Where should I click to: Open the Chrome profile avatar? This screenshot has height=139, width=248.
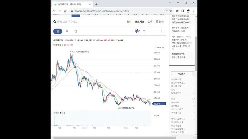tap(188, 11)
